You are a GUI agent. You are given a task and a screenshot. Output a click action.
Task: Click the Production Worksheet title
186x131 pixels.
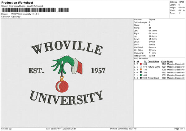pyautogui.click(x=17, y=2)
